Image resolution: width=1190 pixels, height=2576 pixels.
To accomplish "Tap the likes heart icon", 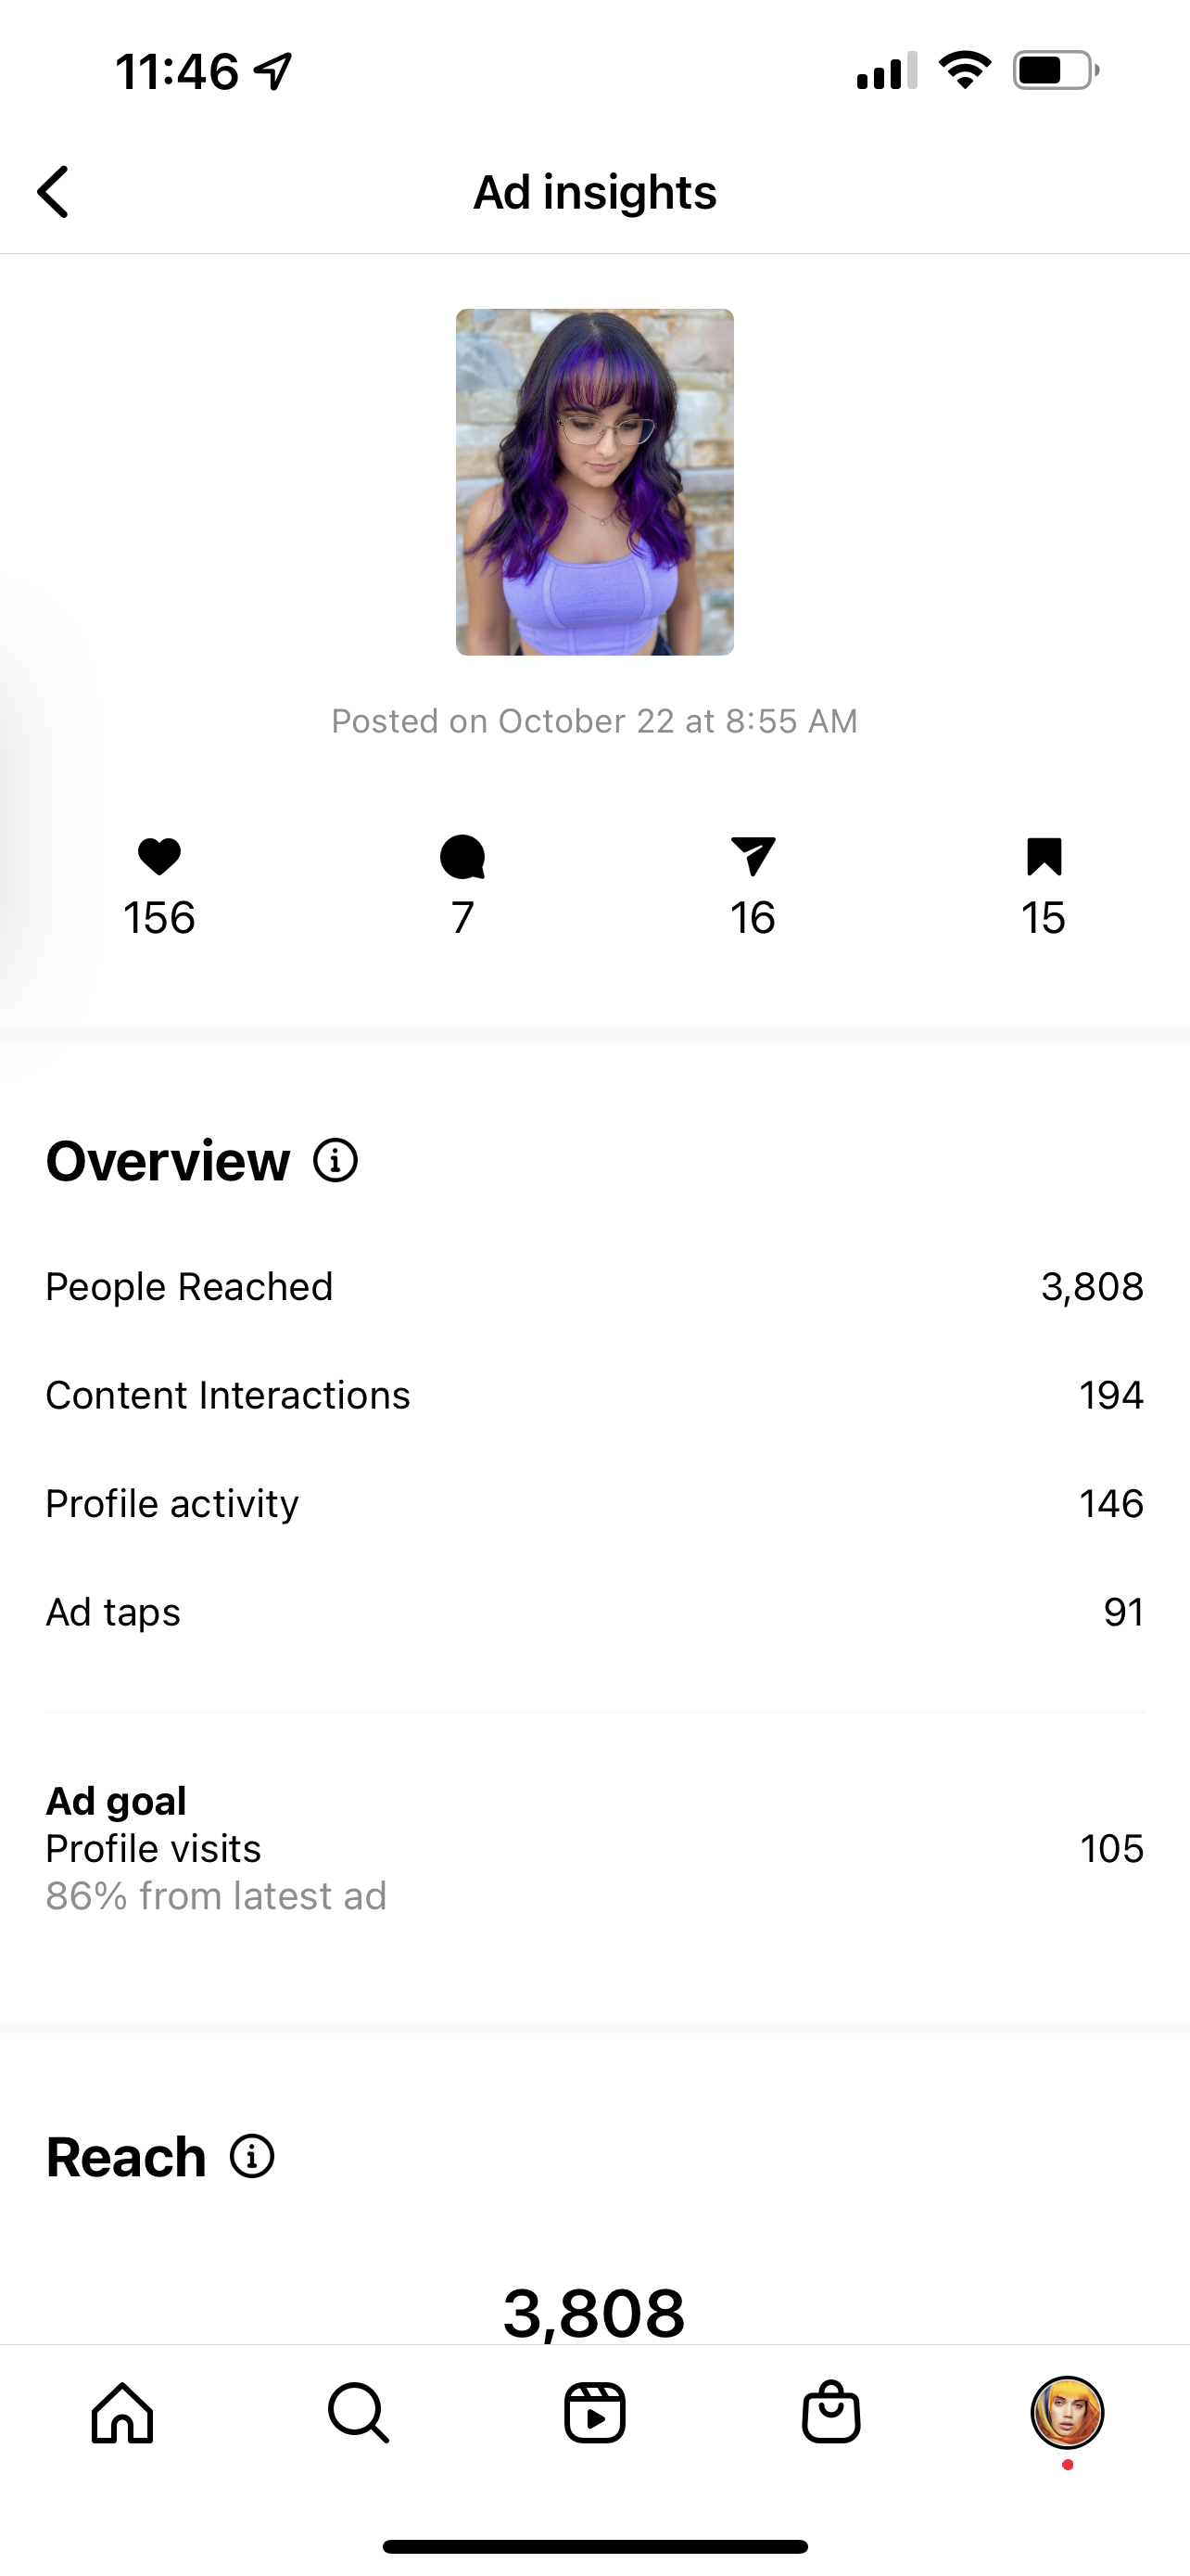I will pyautogui.click(x=158, y=857).
